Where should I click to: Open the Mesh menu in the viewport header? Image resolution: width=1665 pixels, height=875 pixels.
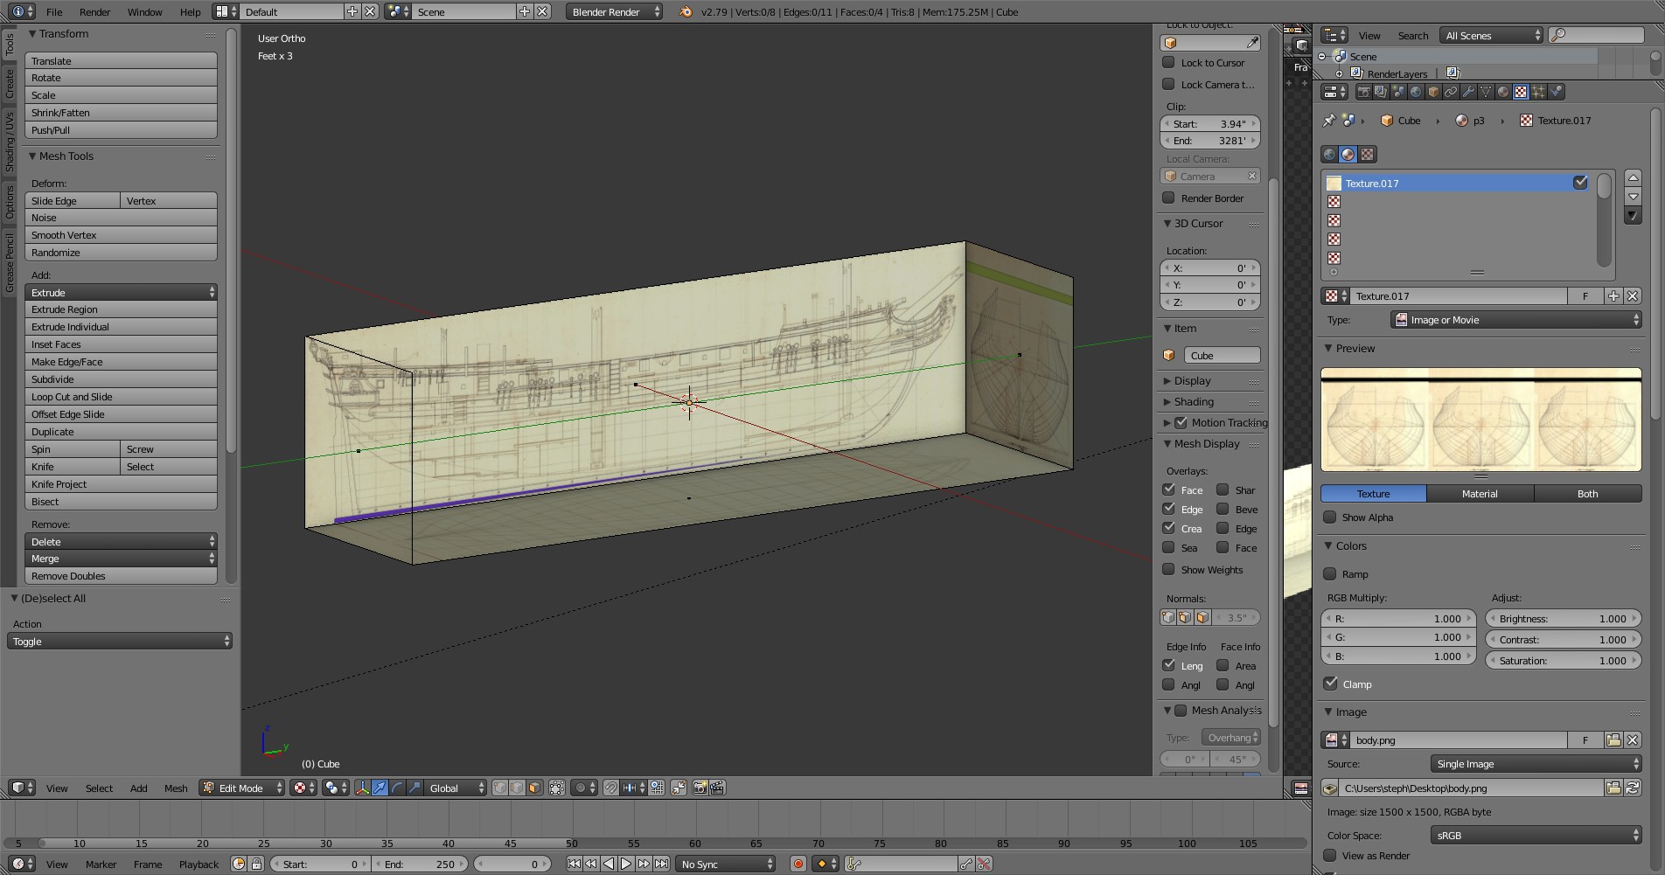coord(176,788)
